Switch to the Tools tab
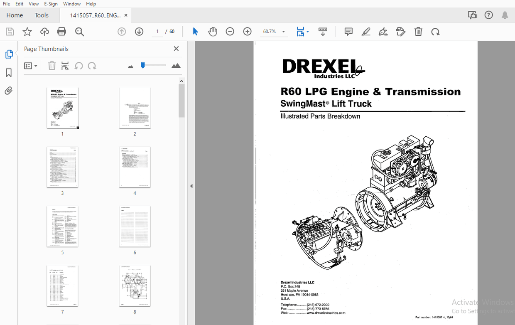Viewport: 515px width, 325px height. [42, 15]
